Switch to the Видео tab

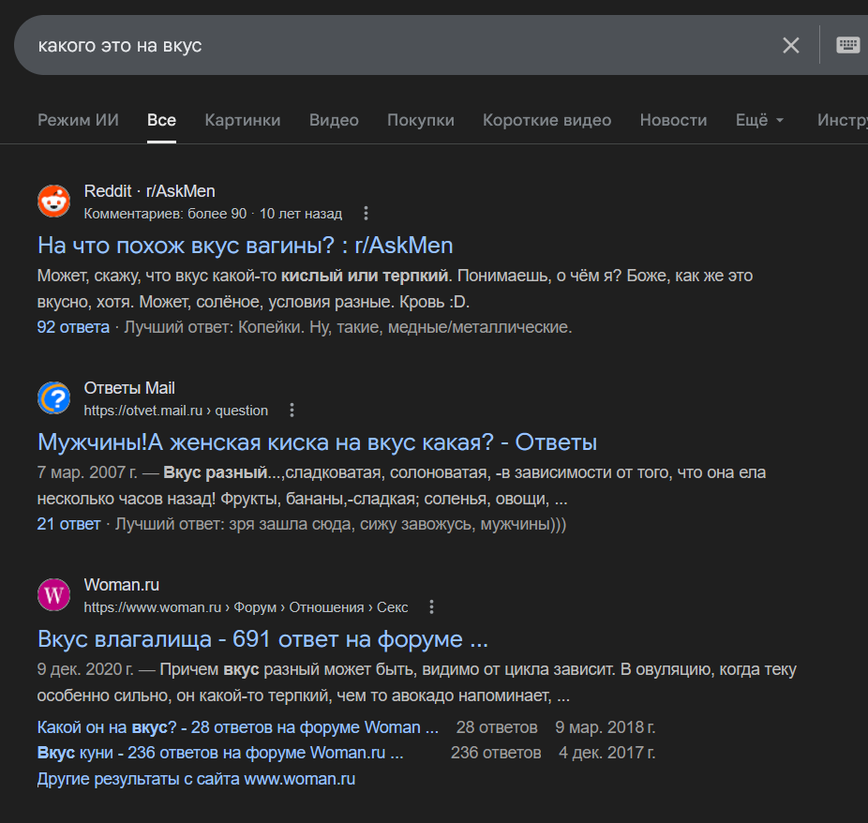[x=334, y=120]
